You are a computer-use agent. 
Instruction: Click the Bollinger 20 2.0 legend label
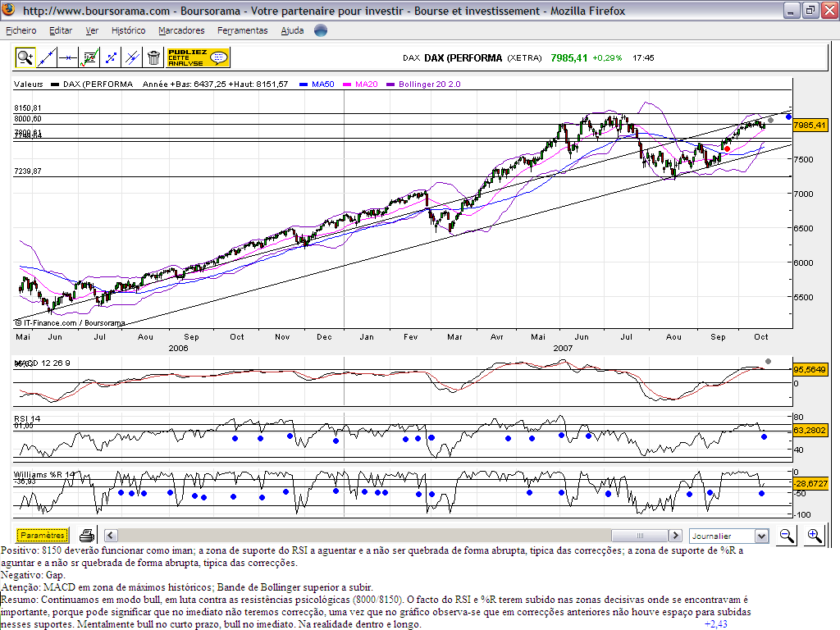[x=430, y=84]
